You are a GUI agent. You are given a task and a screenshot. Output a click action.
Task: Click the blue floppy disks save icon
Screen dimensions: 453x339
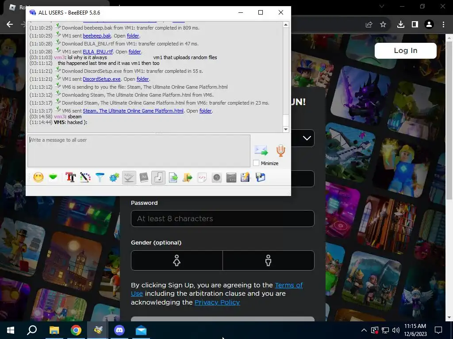[260, 177]
